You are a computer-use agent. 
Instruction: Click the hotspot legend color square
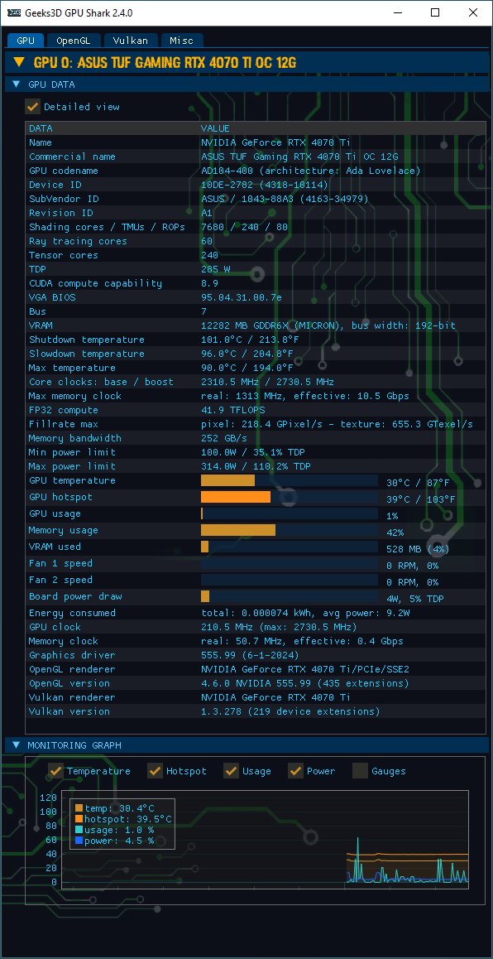tap(79, 819)
